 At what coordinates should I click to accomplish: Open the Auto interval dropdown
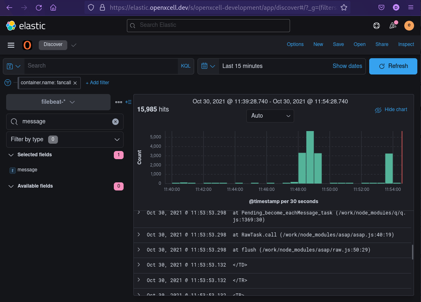[270, 116]
